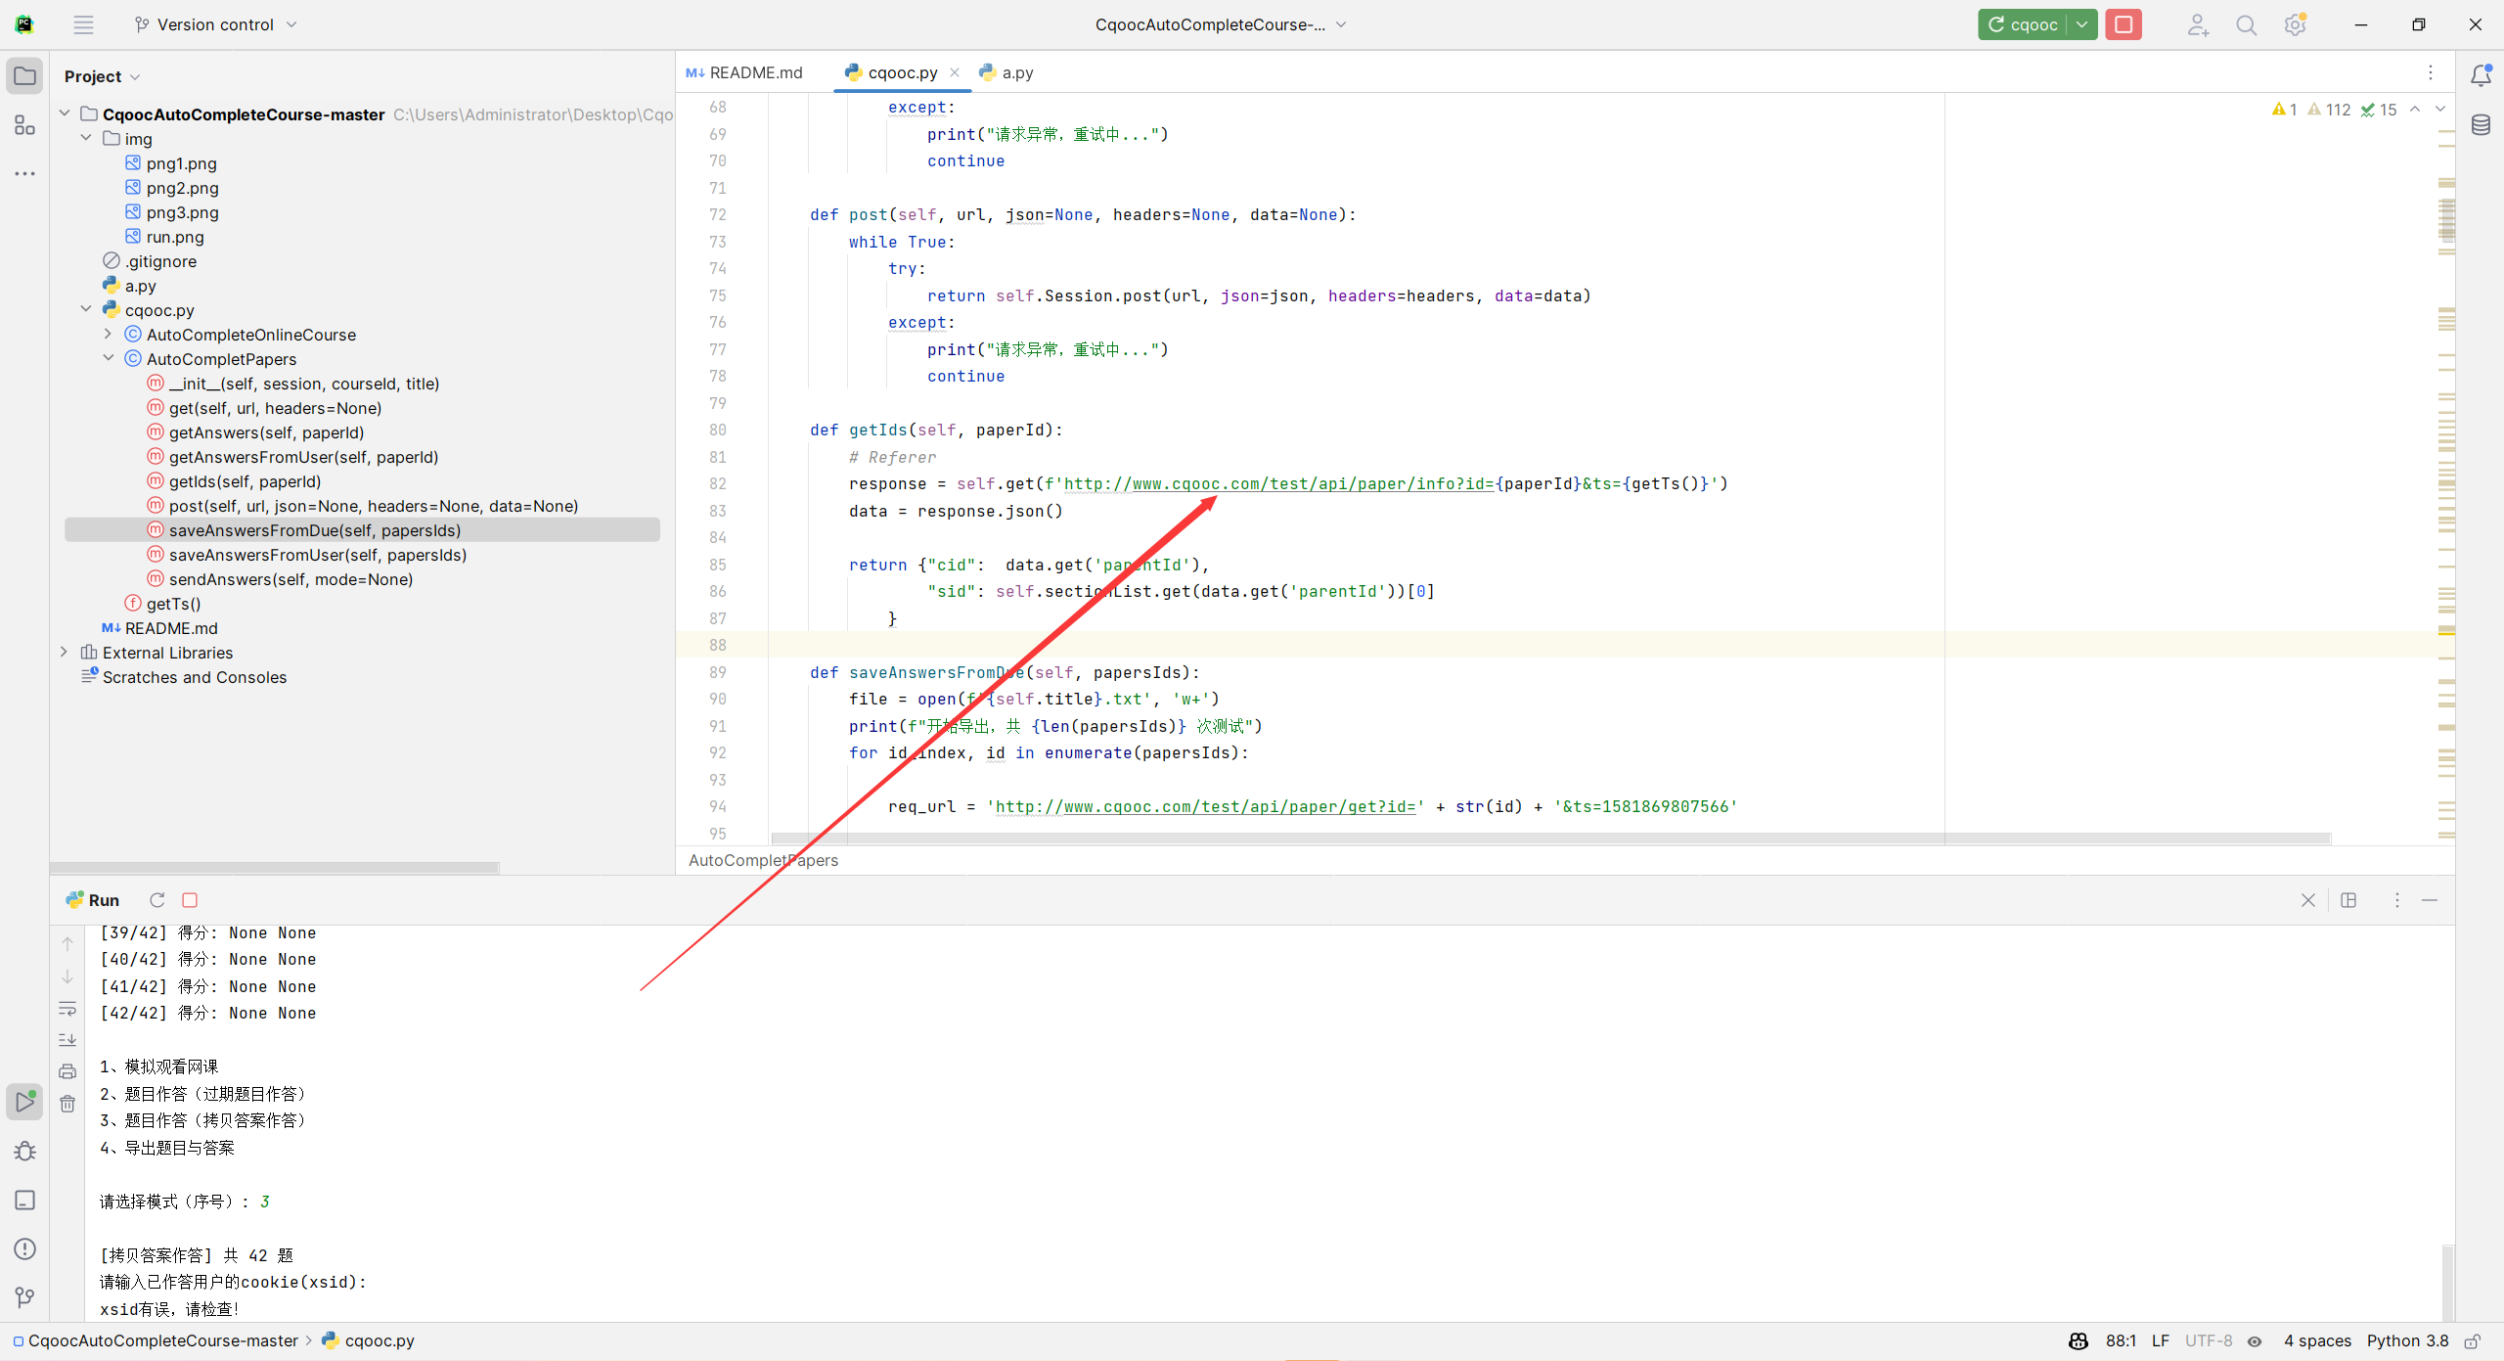Open the cqooc run configuration dropdown
2504x1361 pixels.
2081,24
